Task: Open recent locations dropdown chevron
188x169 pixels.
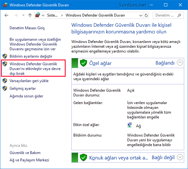Action: (23, 15)
